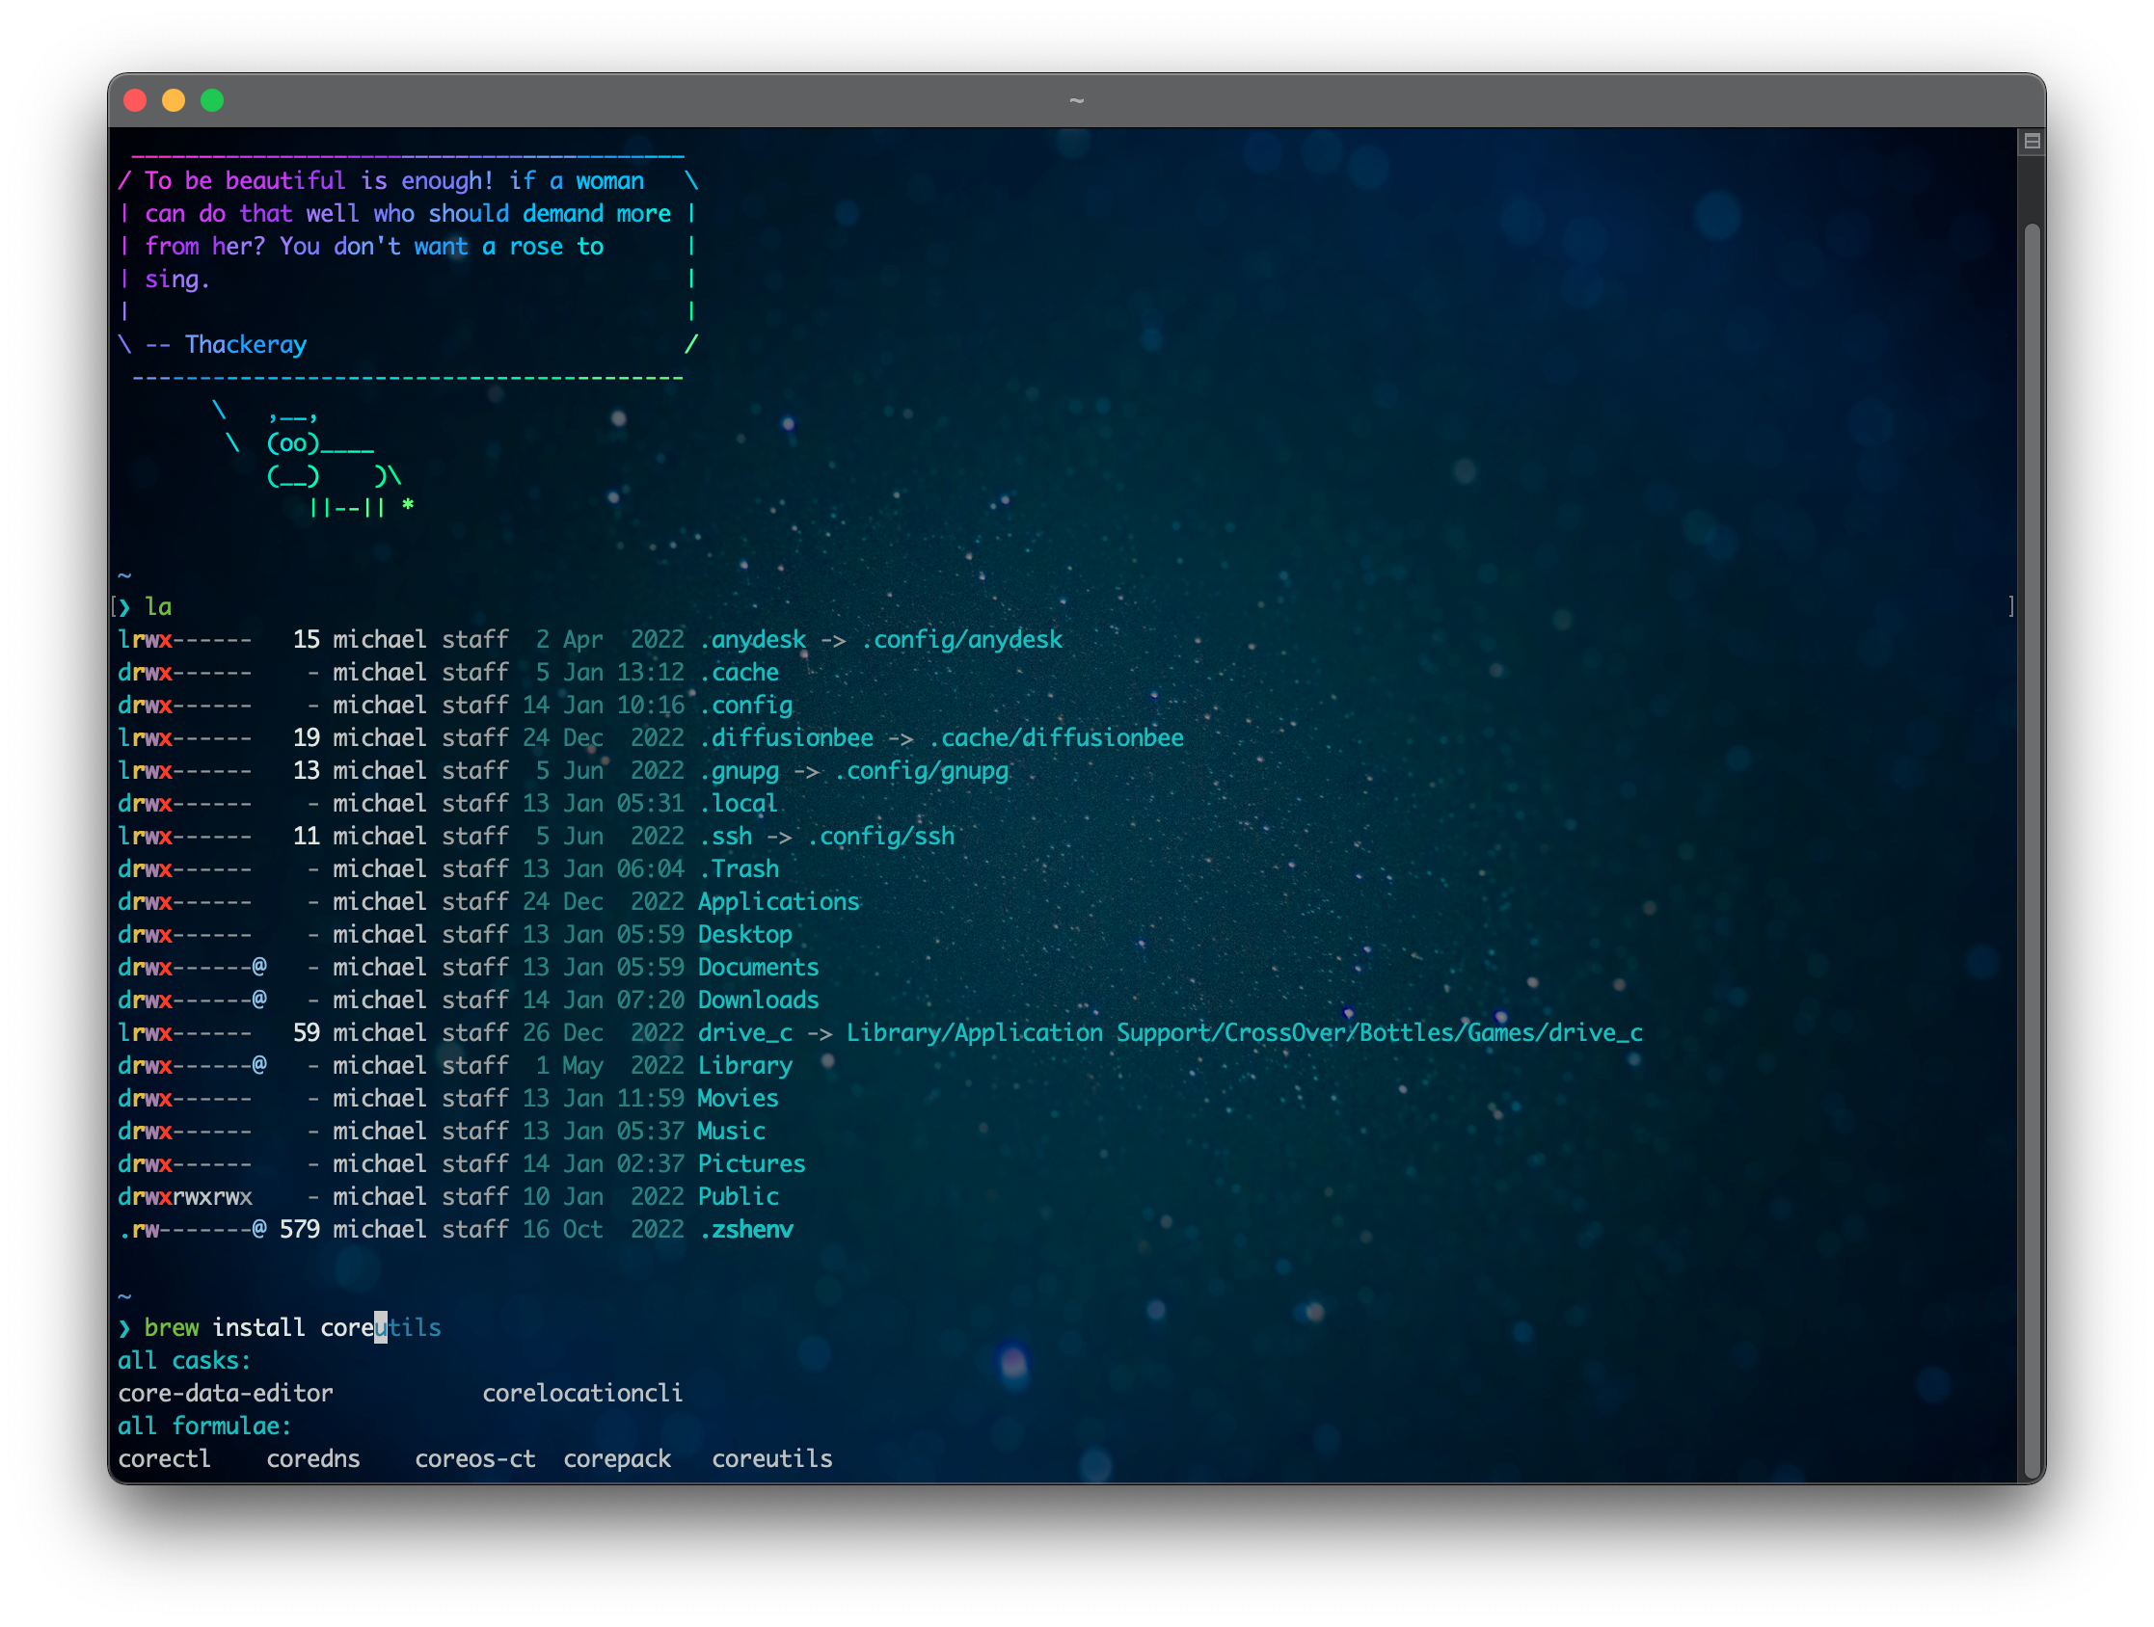2154x1627 pixels.
Task: Minimize the terminal with the yellow button
Action: tap(174, 100)
